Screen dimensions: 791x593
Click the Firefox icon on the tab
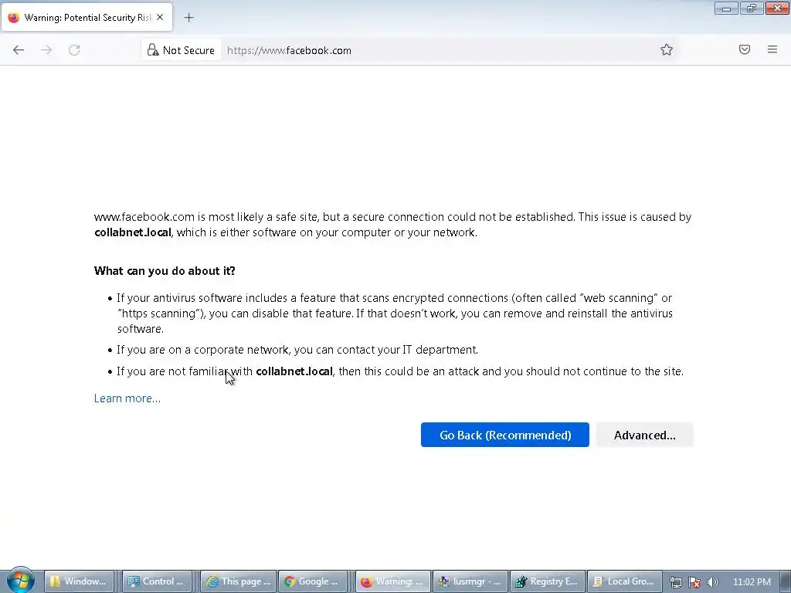click(14, 17)
